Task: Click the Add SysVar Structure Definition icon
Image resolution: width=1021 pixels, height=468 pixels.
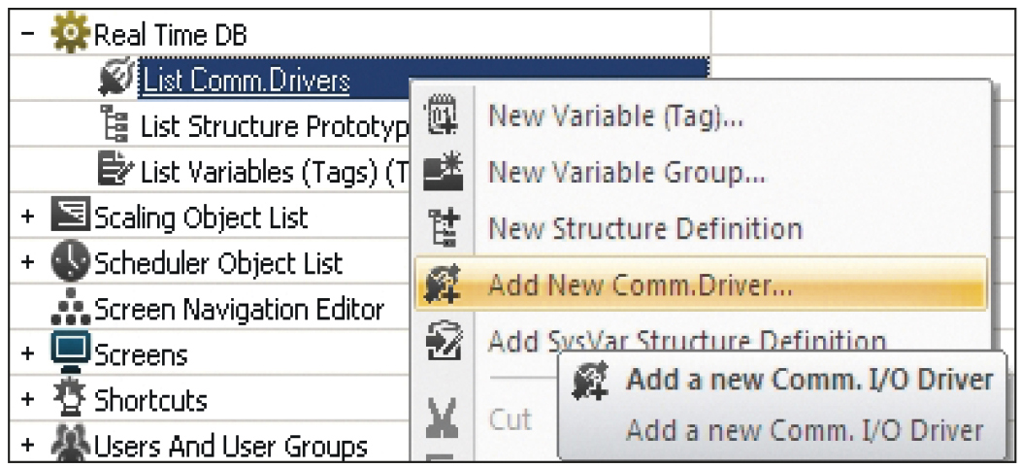Action: point(443,340)
